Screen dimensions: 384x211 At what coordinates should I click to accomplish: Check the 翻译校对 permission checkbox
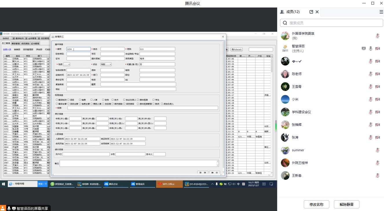click(57, 100)
